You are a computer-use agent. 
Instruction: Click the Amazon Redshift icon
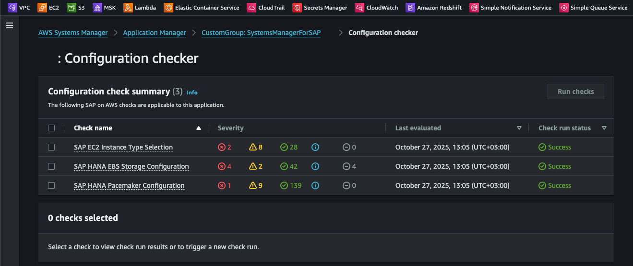click(x=410, y=8)
